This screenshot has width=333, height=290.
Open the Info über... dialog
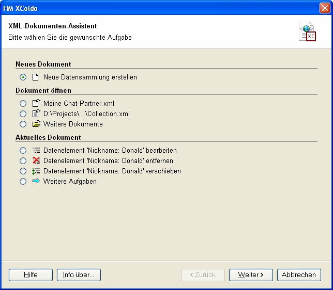click(79, 275)
